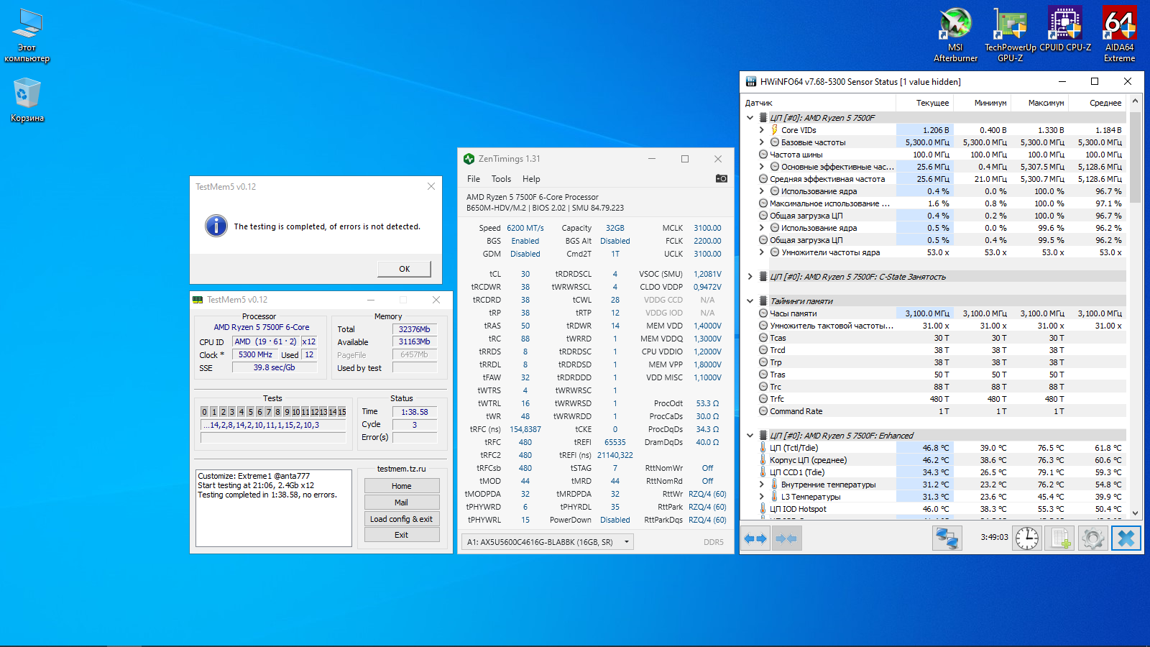Screen dimensions: 1150x647
Task: Click the ZenTimings title bar logo icon
Action: (x=469, y=159)
